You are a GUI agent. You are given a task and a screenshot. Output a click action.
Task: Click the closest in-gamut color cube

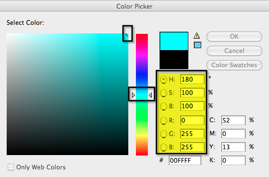click(197, 45)
